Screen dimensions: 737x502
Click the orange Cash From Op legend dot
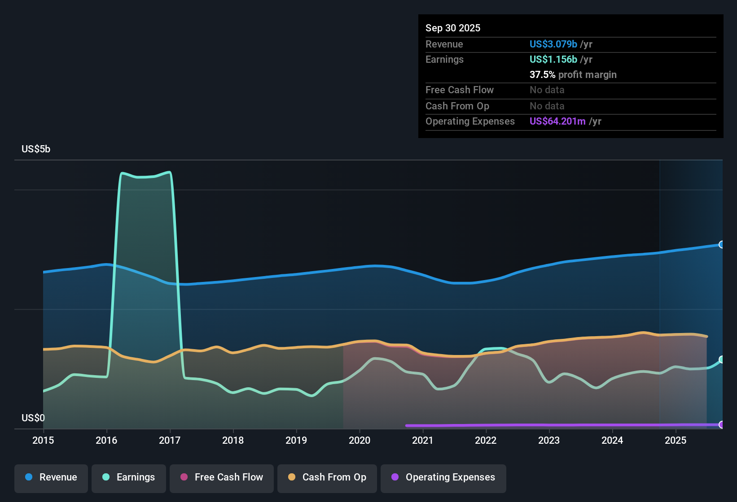(x=291, y=477)
